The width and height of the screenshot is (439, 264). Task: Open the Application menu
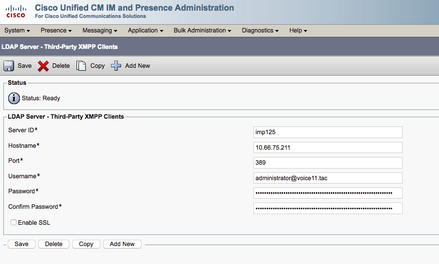tap(145, 31)
